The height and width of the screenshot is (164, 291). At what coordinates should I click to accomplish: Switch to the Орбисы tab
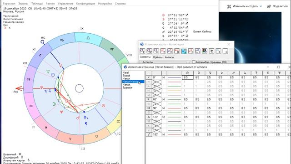coord(158,57)
